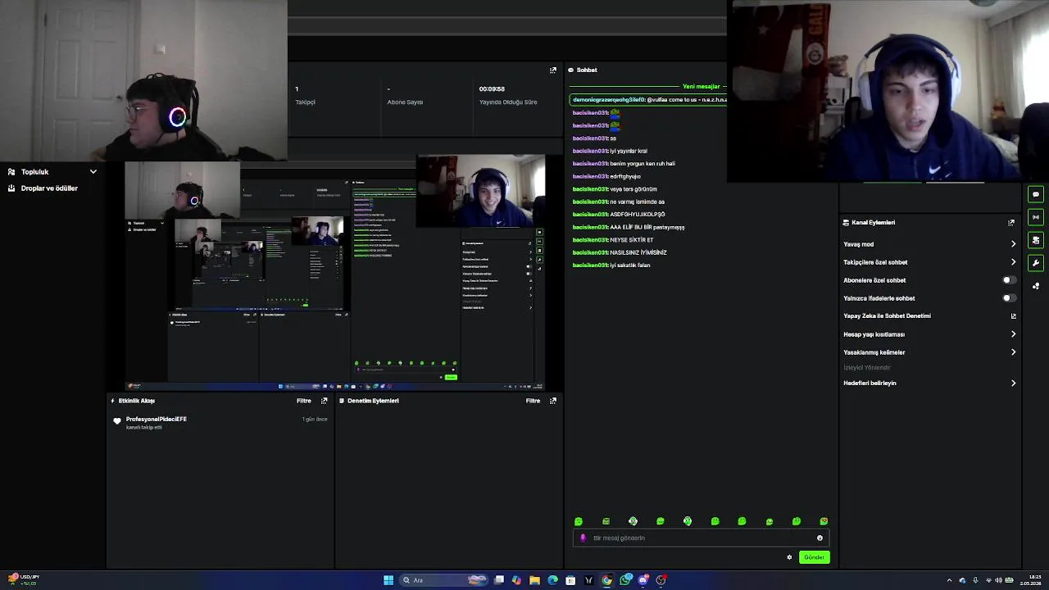Image resolution: width=1049 pixels, height=590 pixels.
Task: Click the Yapay Zeka ile Sohbet Denetimi label
Action: tap(887, 315)
